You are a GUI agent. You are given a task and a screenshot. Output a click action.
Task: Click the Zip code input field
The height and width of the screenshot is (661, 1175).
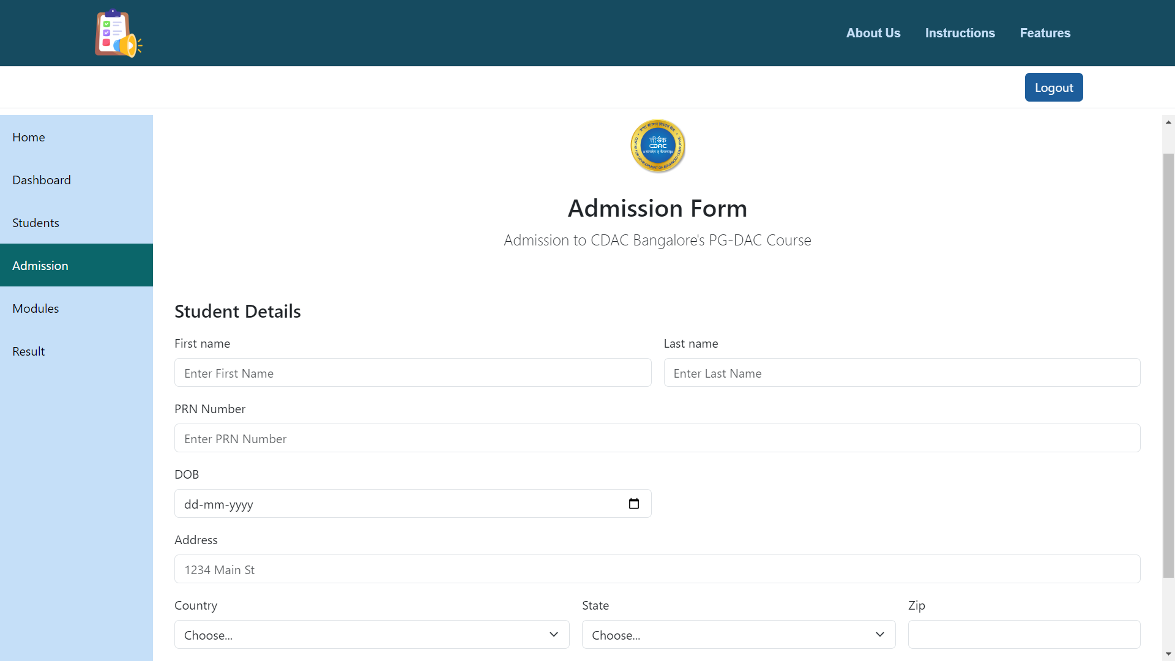(1023, 634)
